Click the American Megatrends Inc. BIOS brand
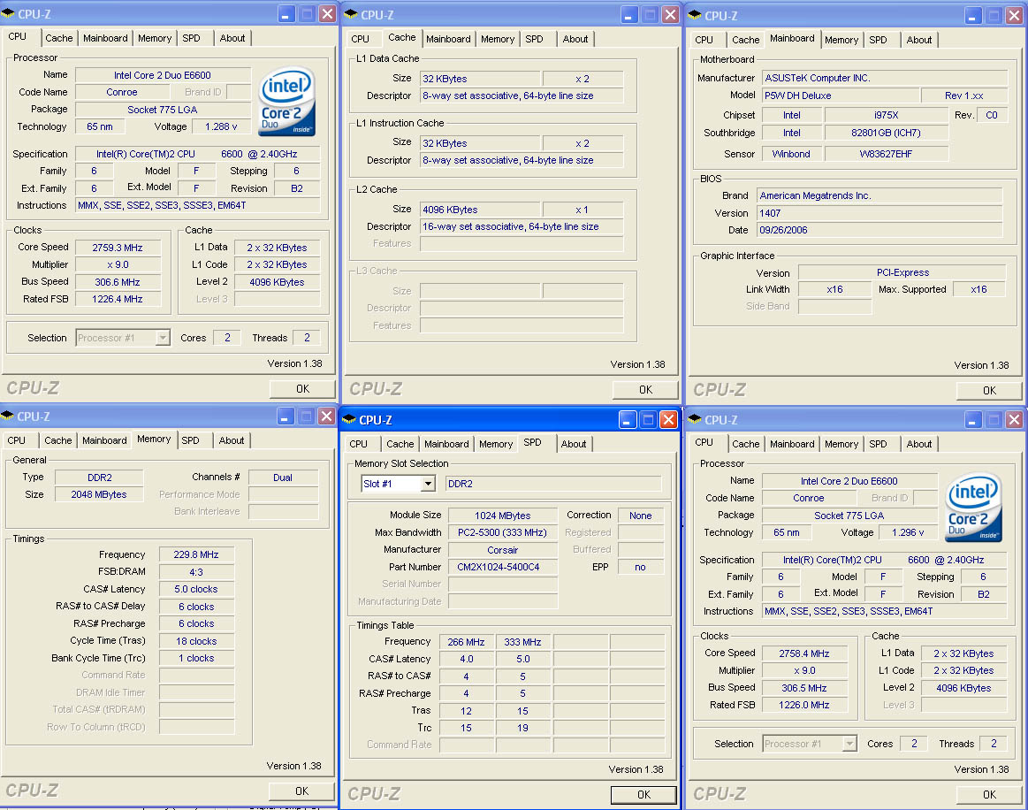Viewport: 1028px width, 810px height. pyautogui.click(x=880, y=195)
